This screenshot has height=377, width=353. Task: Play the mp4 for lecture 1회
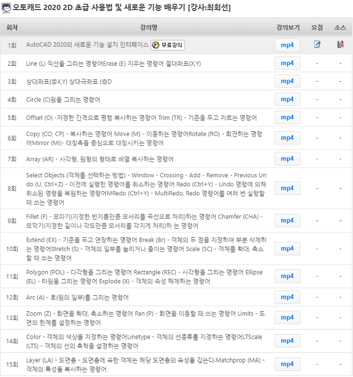click(x=287, y=45)
